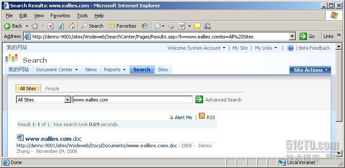345x168 pixels.
Task: Open the Back button history dropdown arrow
Action: coord(27,26)
